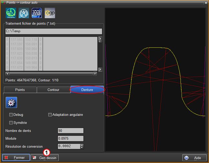The image size is (209, 163).
Task: Click the MicroVu import icon
Action: 11,13
